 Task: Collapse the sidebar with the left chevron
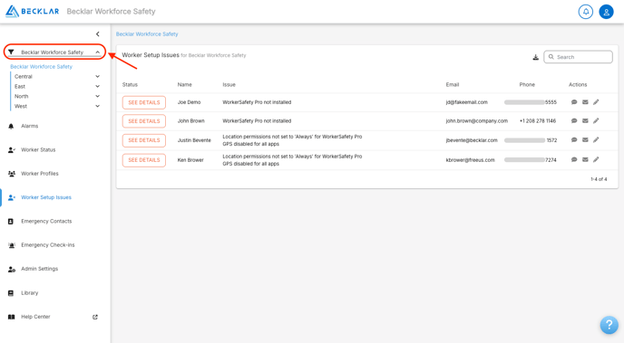[98, 34]
